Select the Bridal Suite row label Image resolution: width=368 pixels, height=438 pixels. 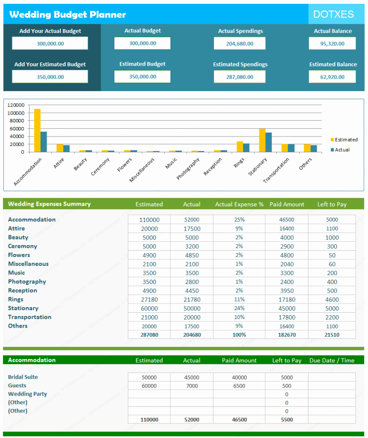[x=23, y=377]
